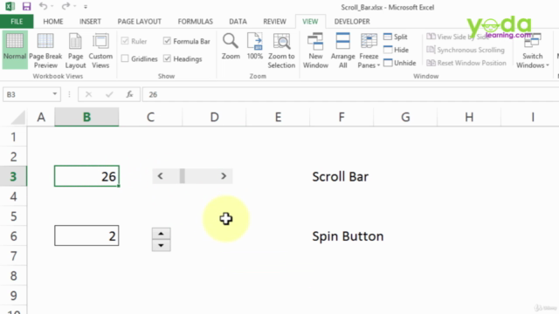This screenshot has width=559, height=314.
Task: Open the FILE tab
Action: click(17, 21)
